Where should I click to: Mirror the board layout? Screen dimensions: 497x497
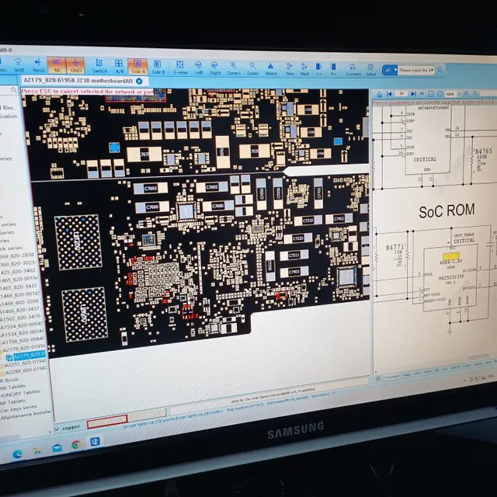point(272,68)
